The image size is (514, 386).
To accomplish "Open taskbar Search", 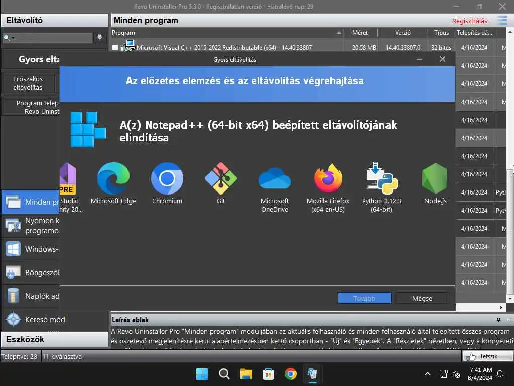I will [x=224, y=374].
